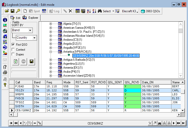Screen dimensions: 188x128
Task: Go to first record navigation button
Action: (11, 123)
